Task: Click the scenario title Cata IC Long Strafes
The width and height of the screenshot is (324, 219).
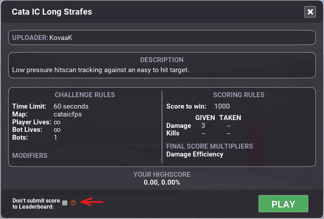Action: (52, 12)
